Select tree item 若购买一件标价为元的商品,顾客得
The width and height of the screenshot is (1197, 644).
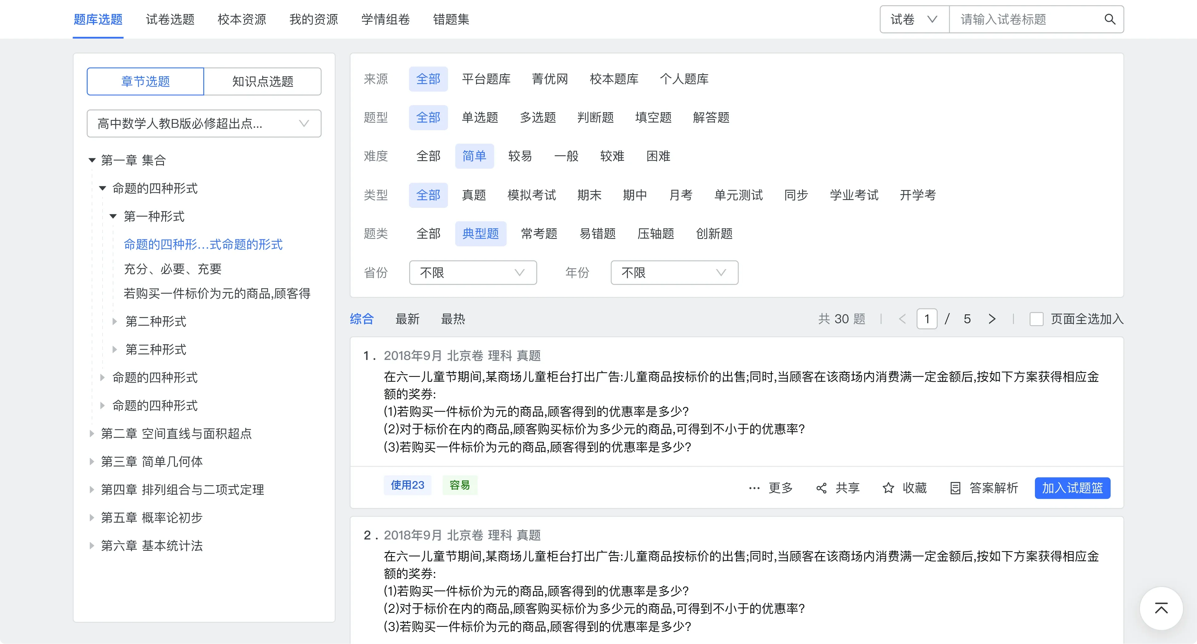(x=217, y=293)
